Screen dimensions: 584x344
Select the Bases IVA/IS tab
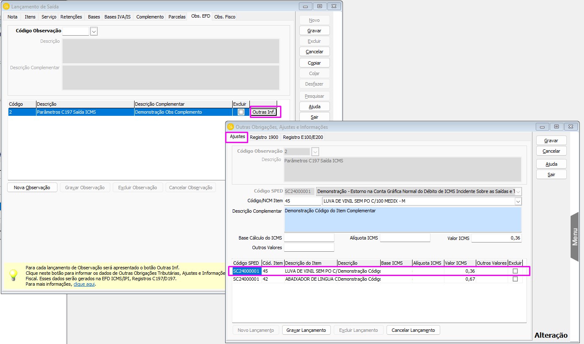pyautogui.click(x=117, y=17)
